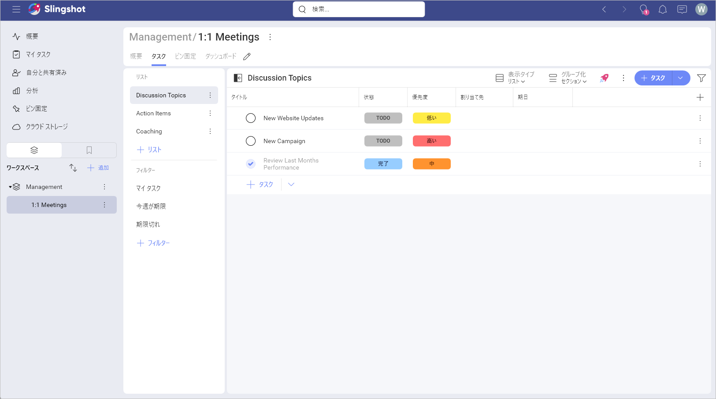Select the 期限切れ filter

[148, 224]
